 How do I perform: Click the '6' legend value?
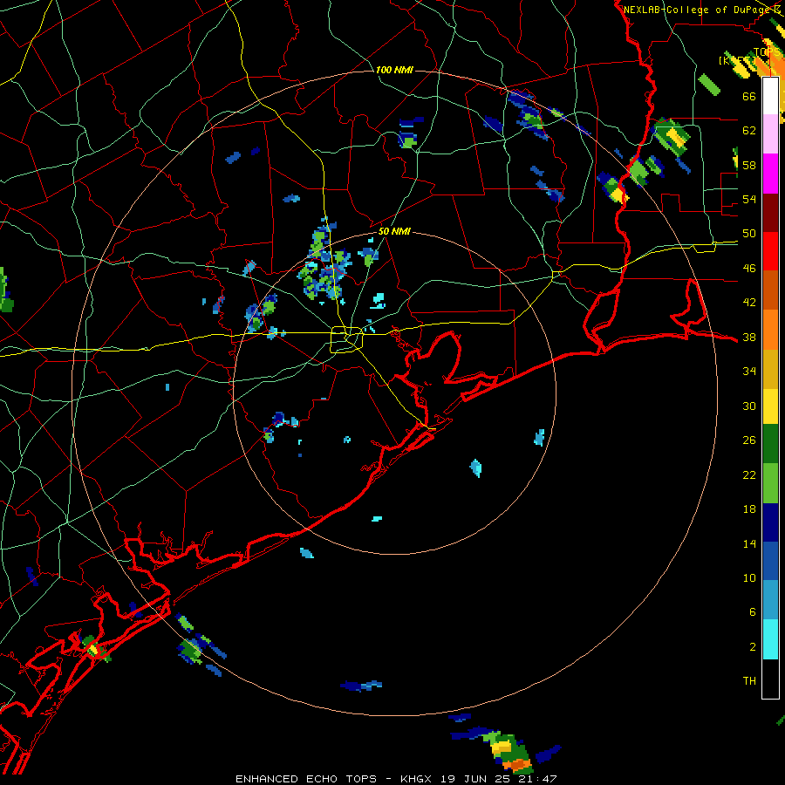pos(753,612)
